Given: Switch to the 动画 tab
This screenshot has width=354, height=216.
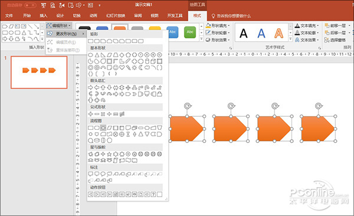Looking at the screenshot, I should [93, 15].
